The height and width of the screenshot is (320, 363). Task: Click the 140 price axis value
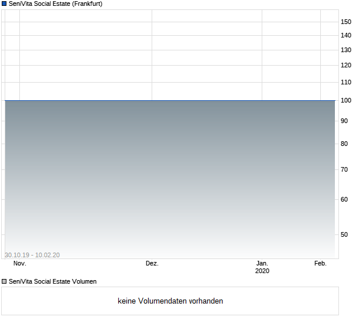point(346,35)
